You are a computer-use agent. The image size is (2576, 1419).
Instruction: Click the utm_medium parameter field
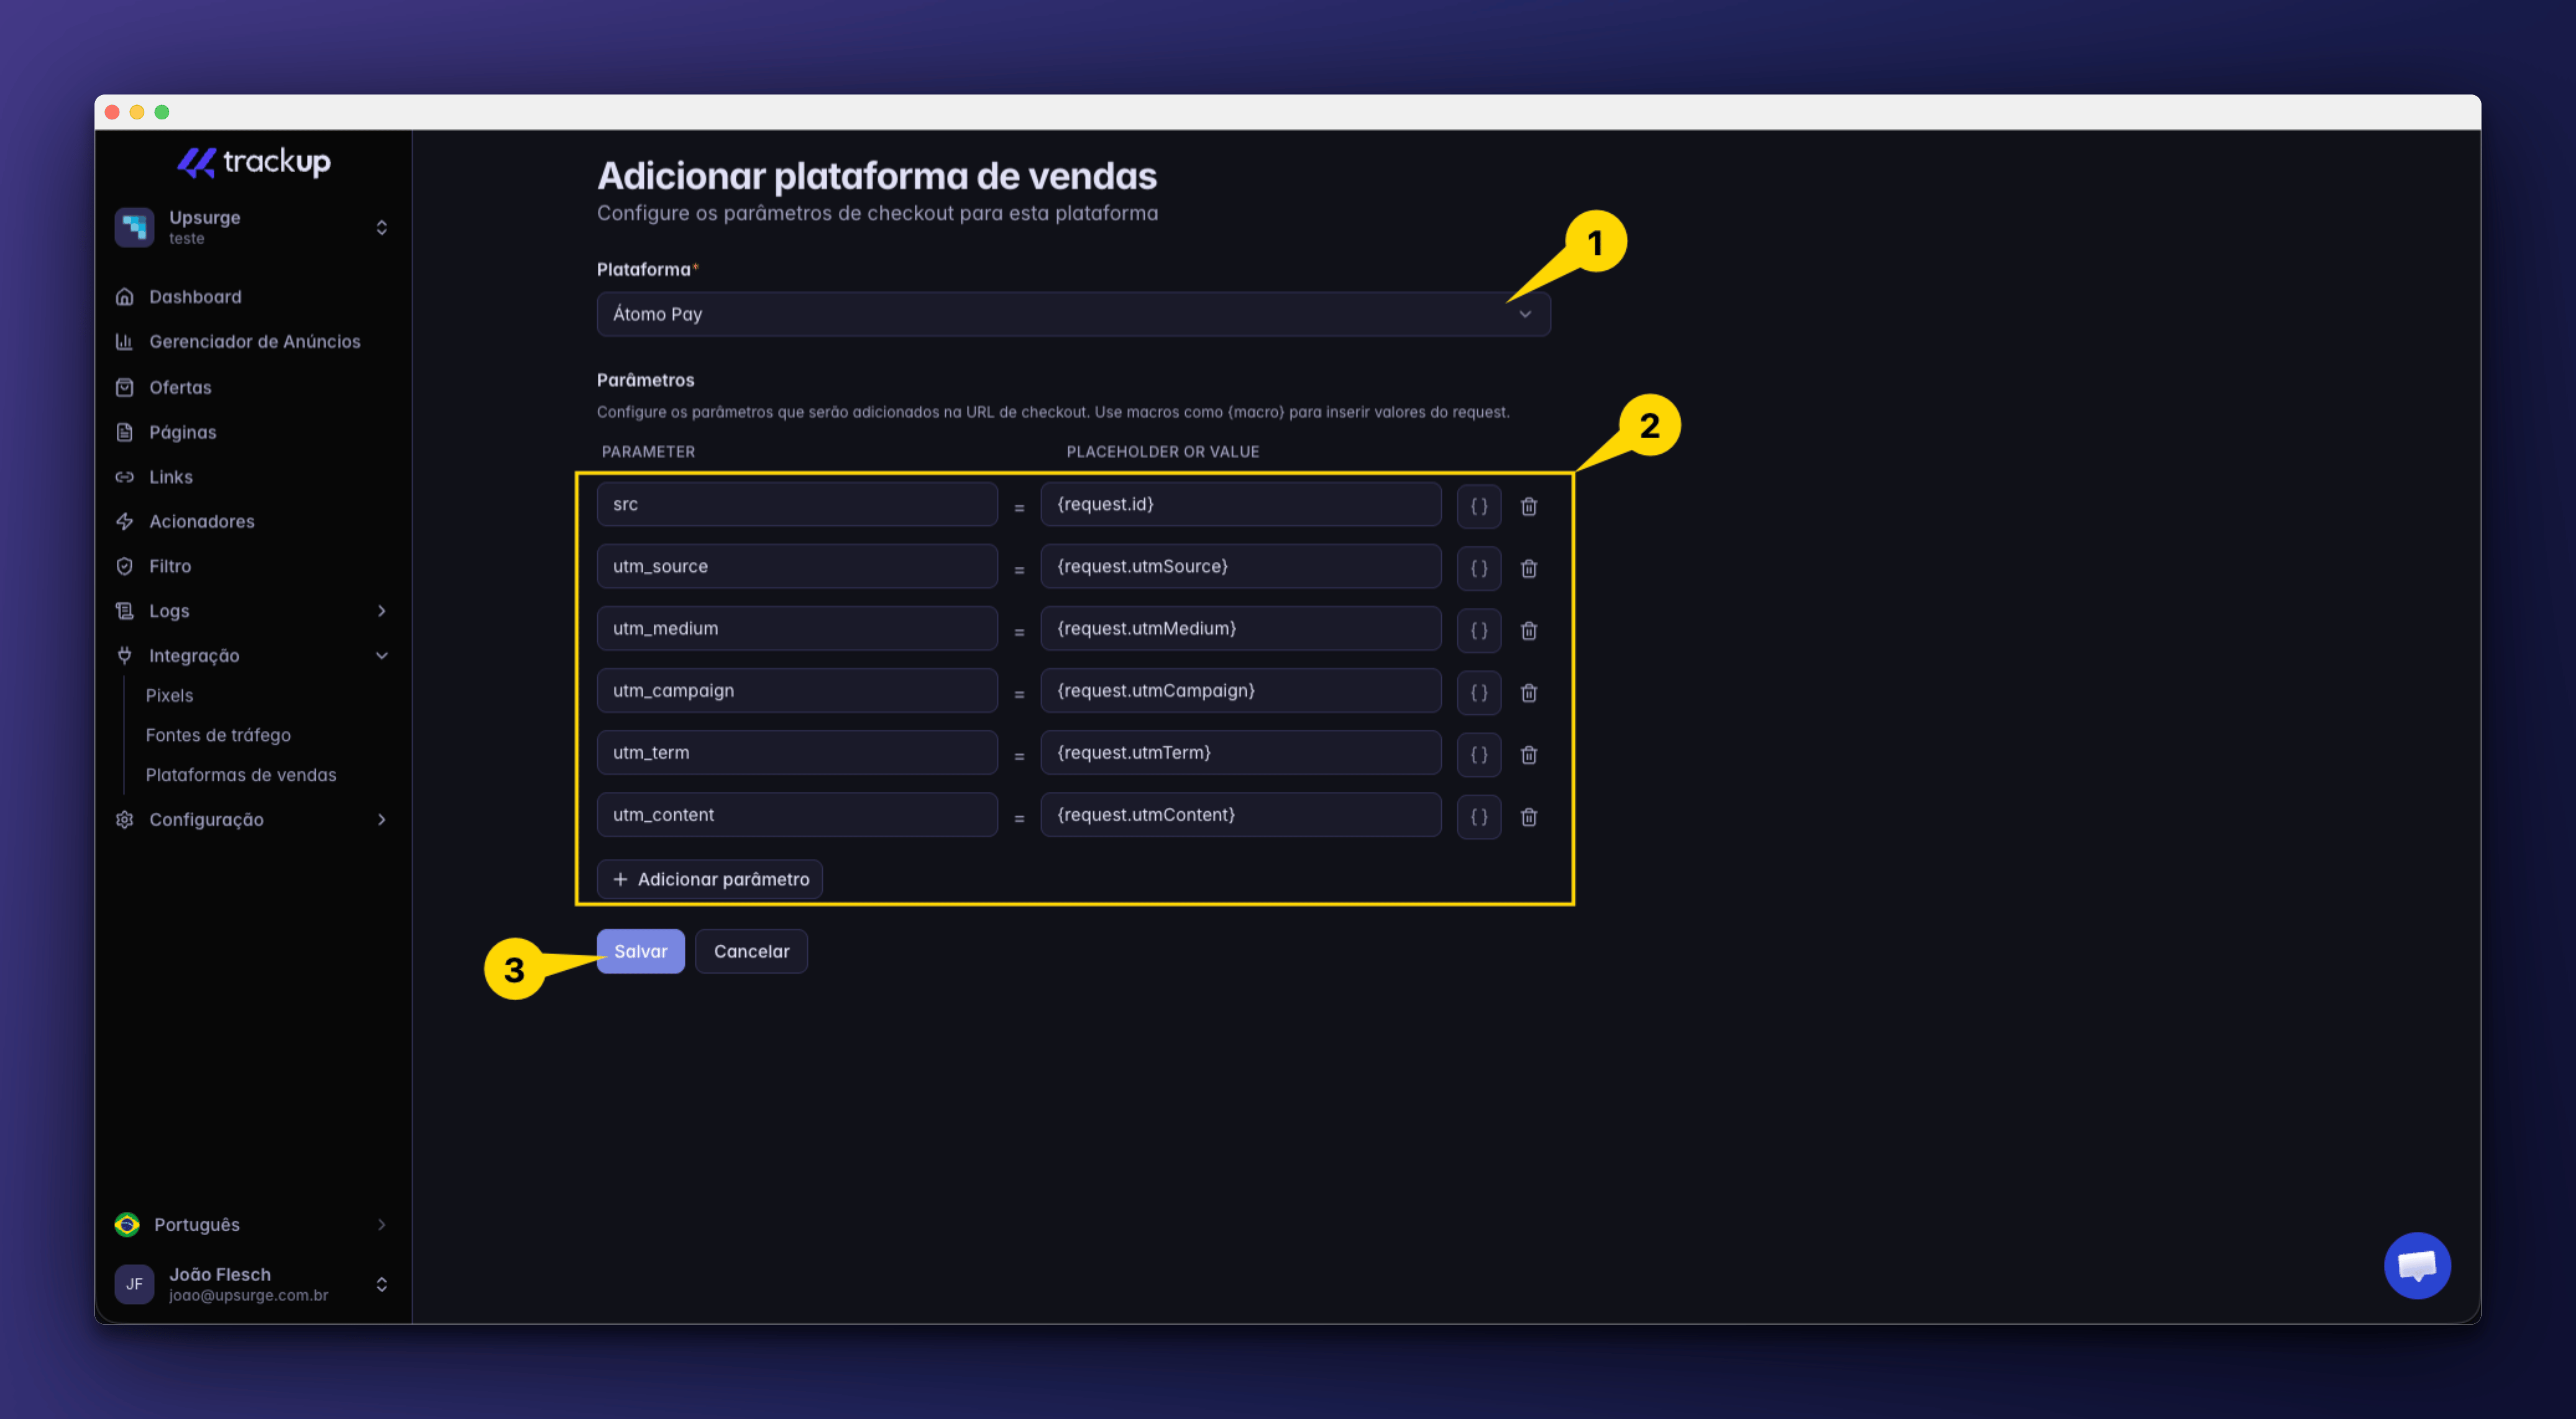[797, 628]
